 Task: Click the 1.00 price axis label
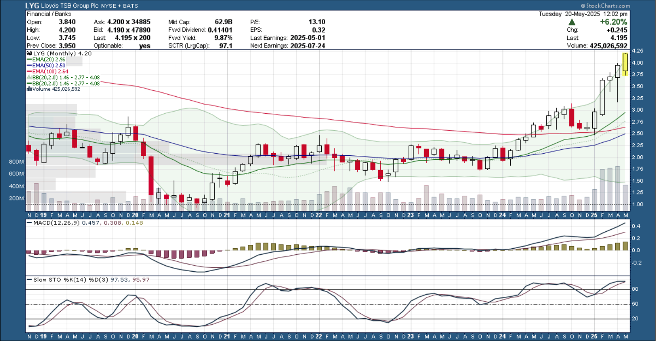[x=637, y=204]
